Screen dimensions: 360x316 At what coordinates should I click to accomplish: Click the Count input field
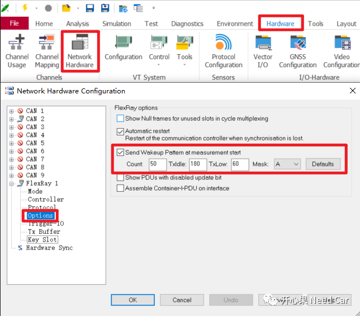[x=158, y=164]
